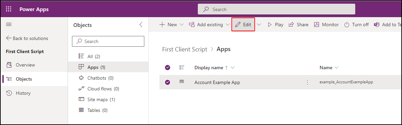Select Apps (1) in the objects list

(108, 67)
